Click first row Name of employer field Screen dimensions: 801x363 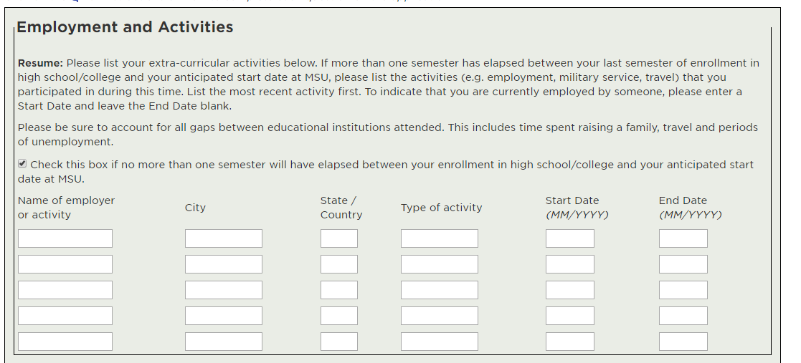pos(65,238)
